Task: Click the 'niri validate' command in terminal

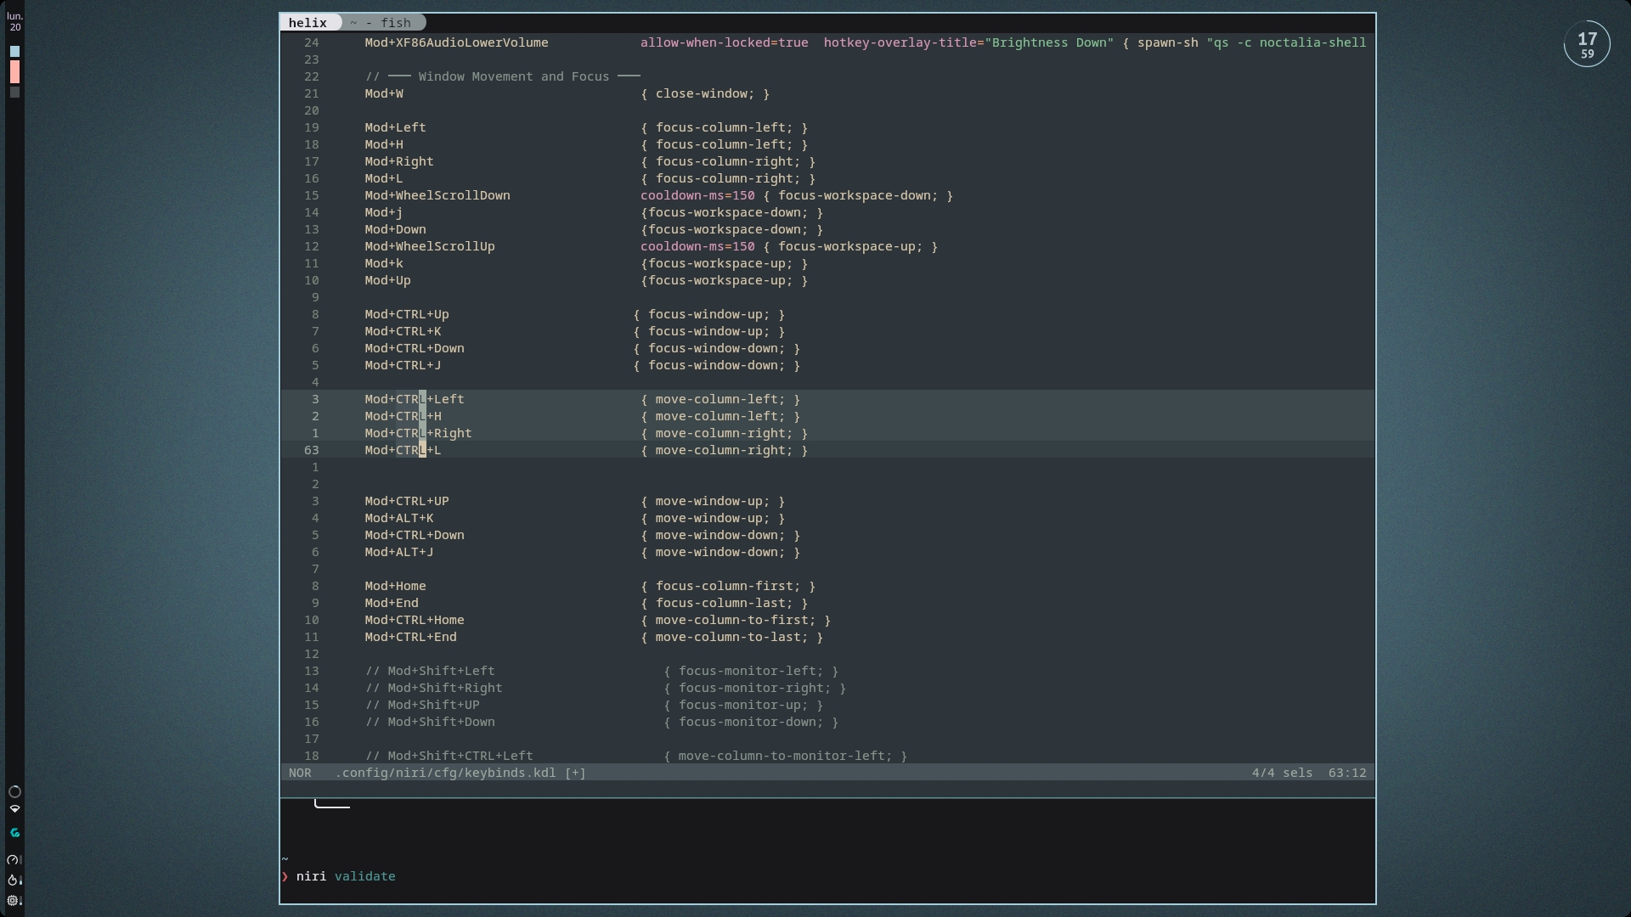Action: click(346, 876)
